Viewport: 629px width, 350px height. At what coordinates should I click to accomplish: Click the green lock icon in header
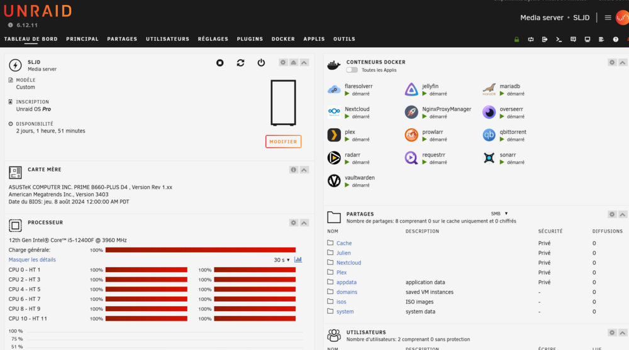click(x=516, y=40)
